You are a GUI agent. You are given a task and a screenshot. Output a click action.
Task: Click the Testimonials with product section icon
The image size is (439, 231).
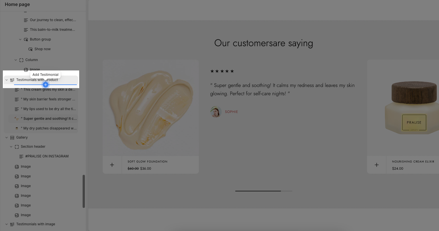[12, 80]
